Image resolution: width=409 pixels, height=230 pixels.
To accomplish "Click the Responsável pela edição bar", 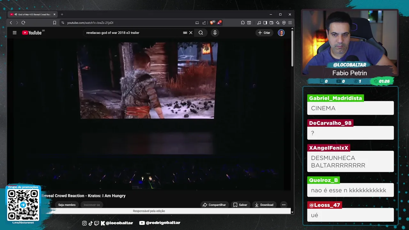I will (149, 211).
